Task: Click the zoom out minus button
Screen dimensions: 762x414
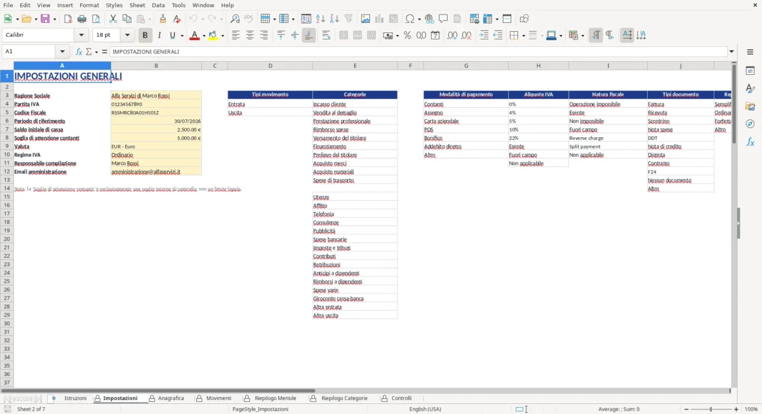Action: tap(686, 410)
